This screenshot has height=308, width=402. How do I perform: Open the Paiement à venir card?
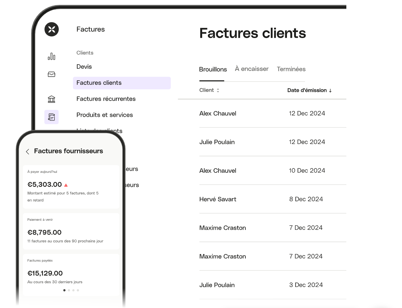coord(71,231)
